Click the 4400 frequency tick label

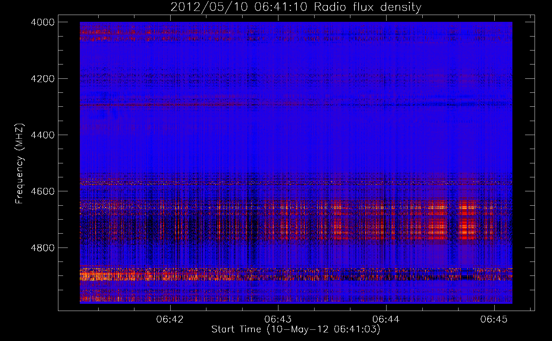43,135
